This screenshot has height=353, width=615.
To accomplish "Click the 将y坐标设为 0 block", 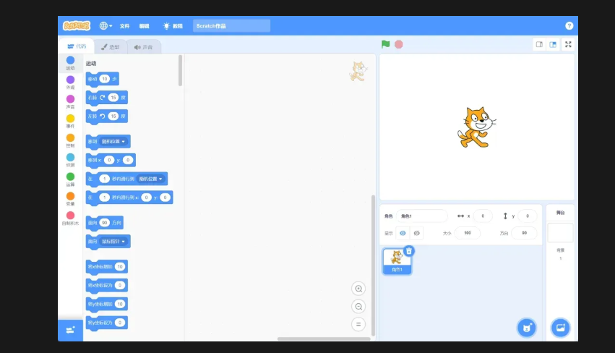I will [x=107, y=323].
